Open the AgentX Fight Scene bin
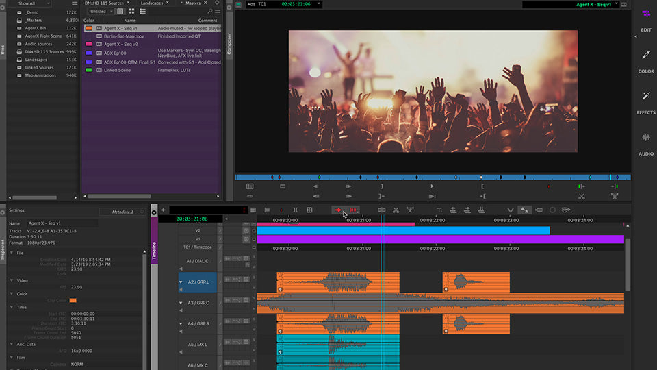The height and width of the screenshot is (370, 657). (42, 36)
